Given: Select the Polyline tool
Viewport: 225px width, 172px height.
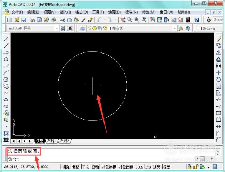Looking at the screenshot, I should point(6,52).
